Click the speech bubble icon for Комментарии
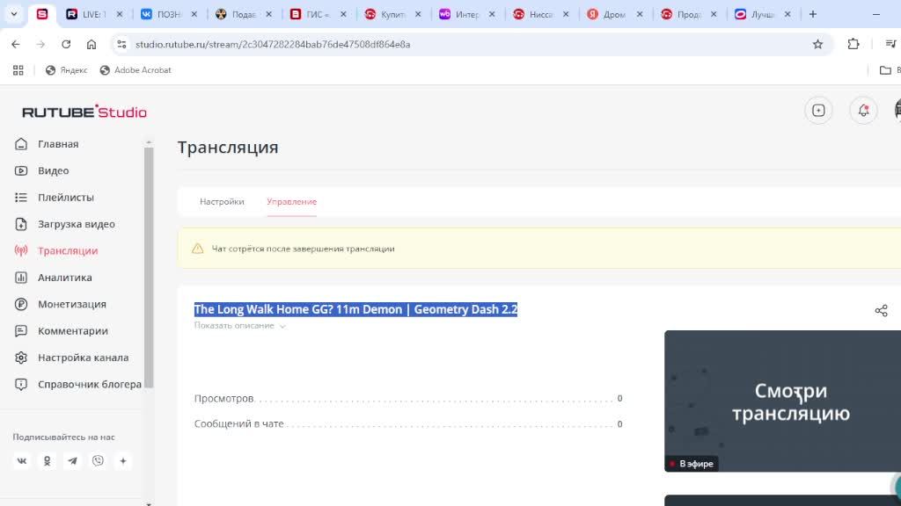 [x=21, y=331]
